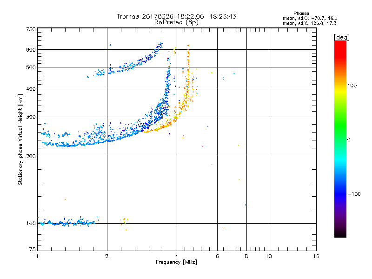Click the y-axis label "200"

click(31, 156)
